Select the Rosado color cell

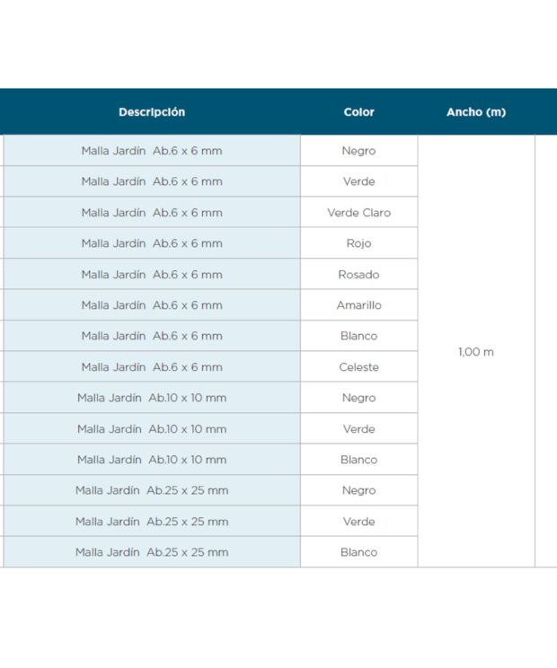pyautogui.click(x=358, y=275)
